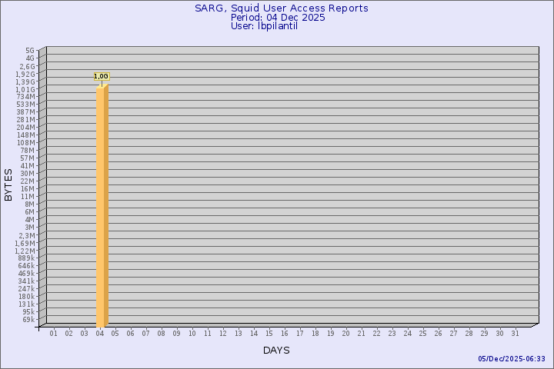Click the 05/Dec/2025-06:33 timestamp

coord(512,359)
